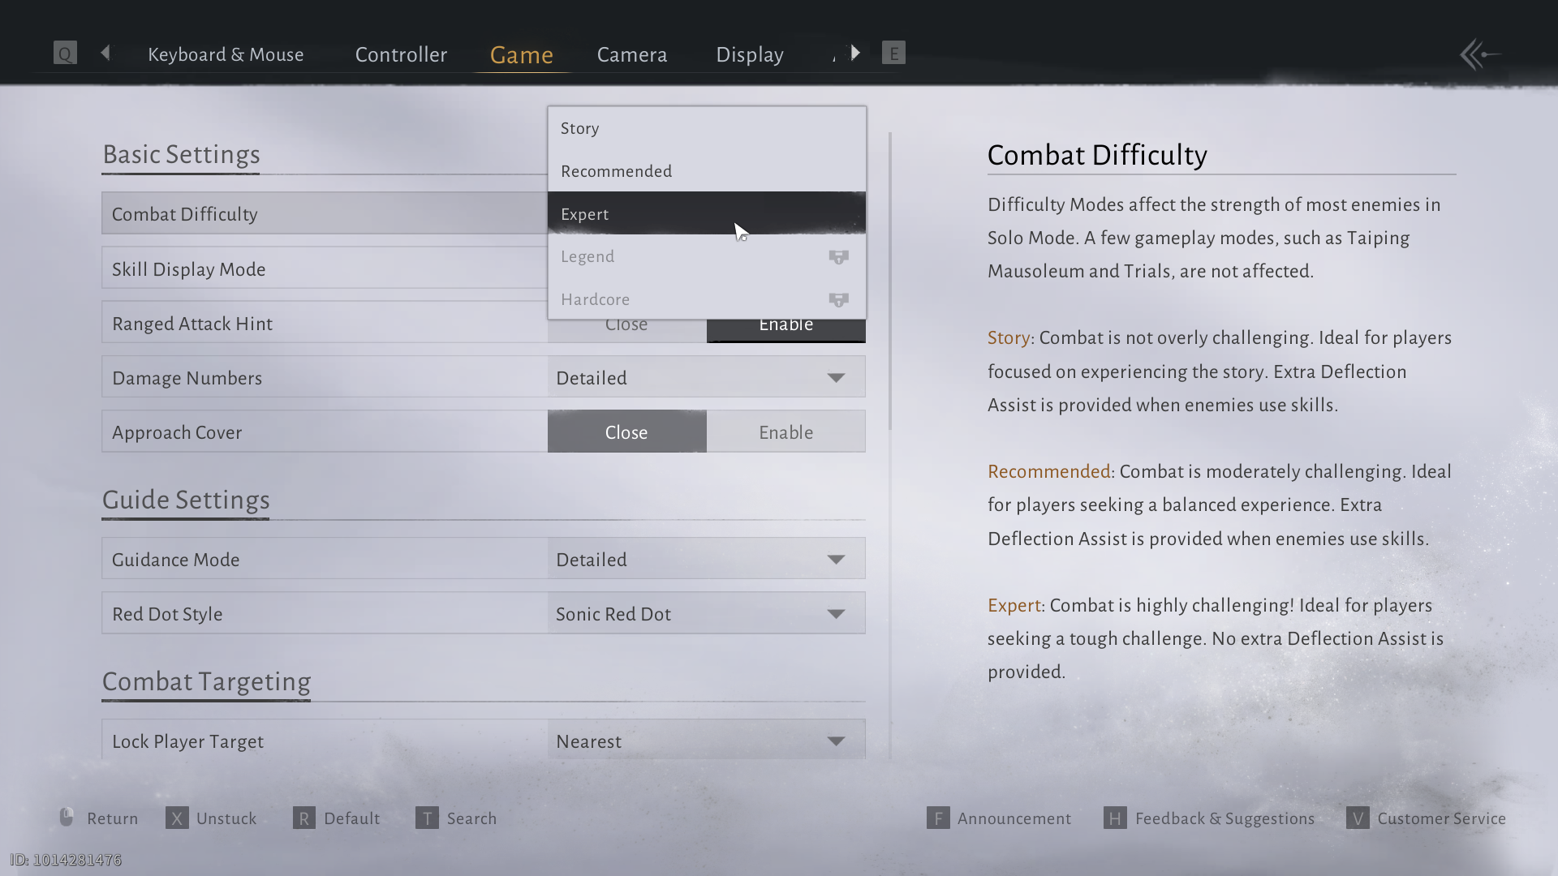Image resolution: width=1558 pixels, height=876 pixels.
Task: Click the settings list scrollbar
Action: [890, 281]
